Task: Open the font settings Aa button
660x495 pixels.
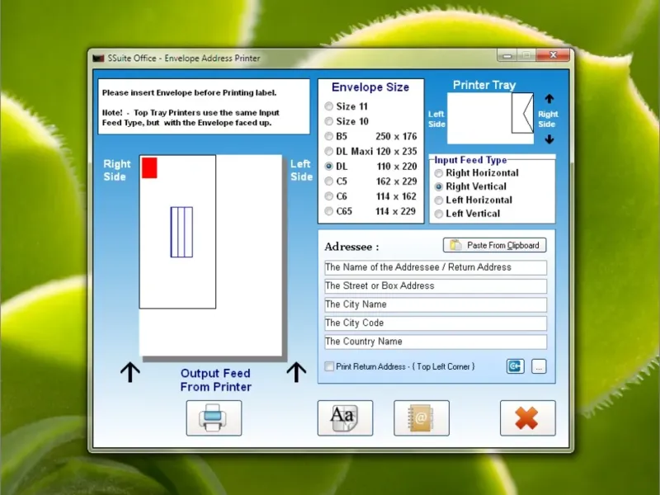Action: 345,418
